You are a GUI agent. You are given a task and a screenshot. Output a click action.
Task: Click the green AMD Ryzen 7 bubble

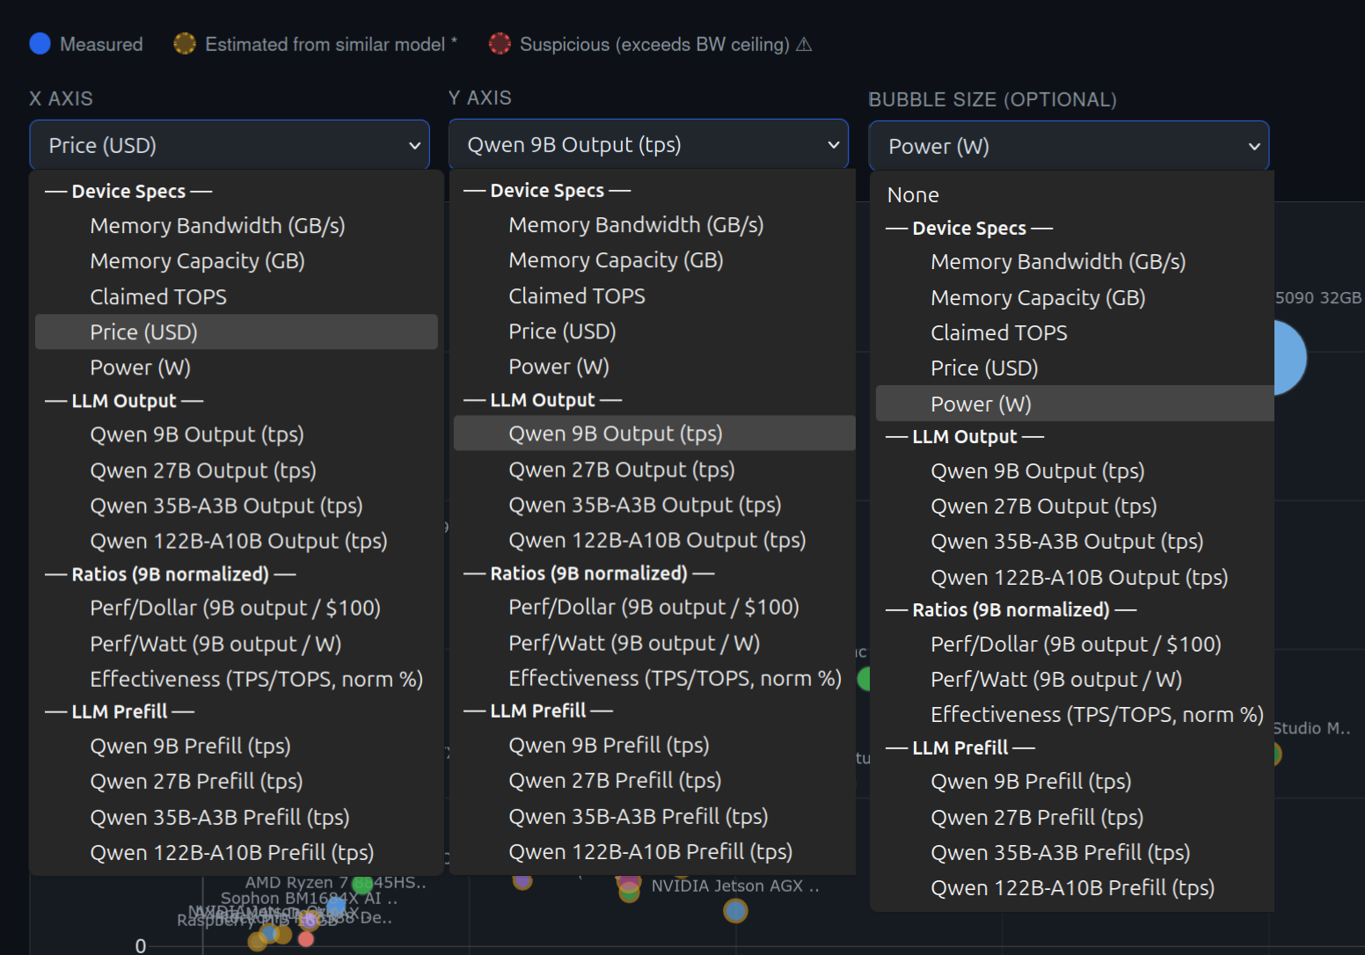(x=361, y=885)
